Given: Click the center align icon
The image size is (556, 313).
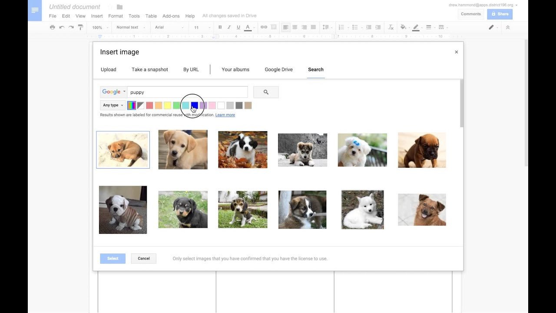Looking at the screenshot, I should tap(295, 27).
